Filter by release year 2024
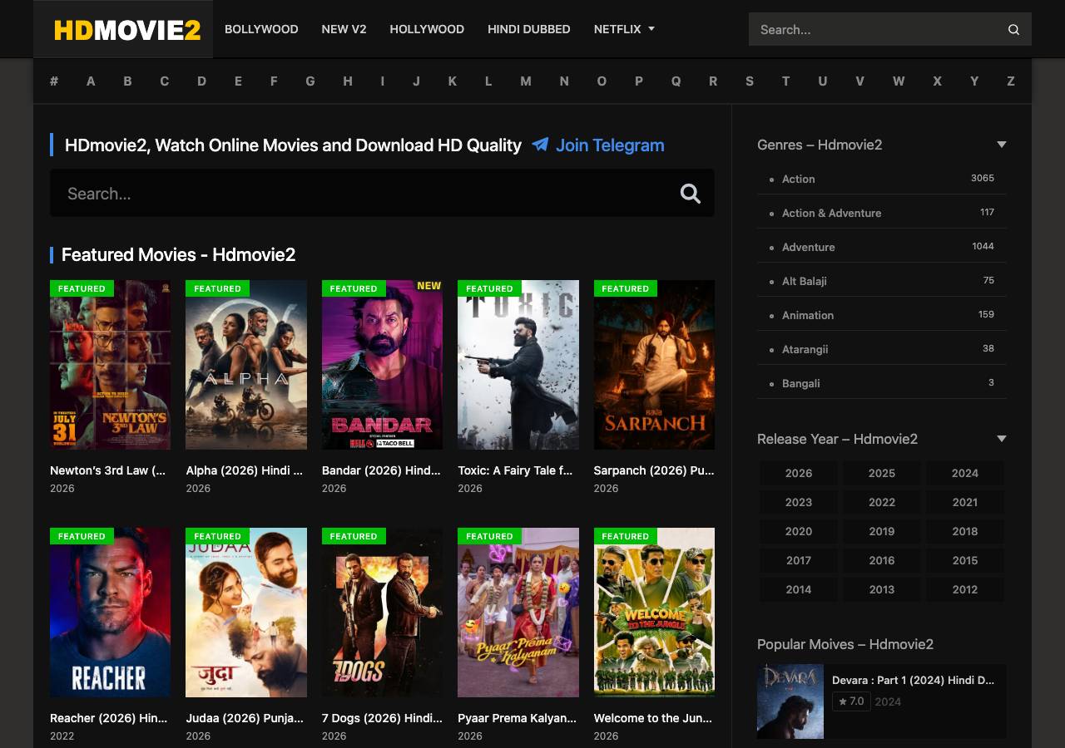Viewport: 1065px width, 748px height. (x=965, y=473)
